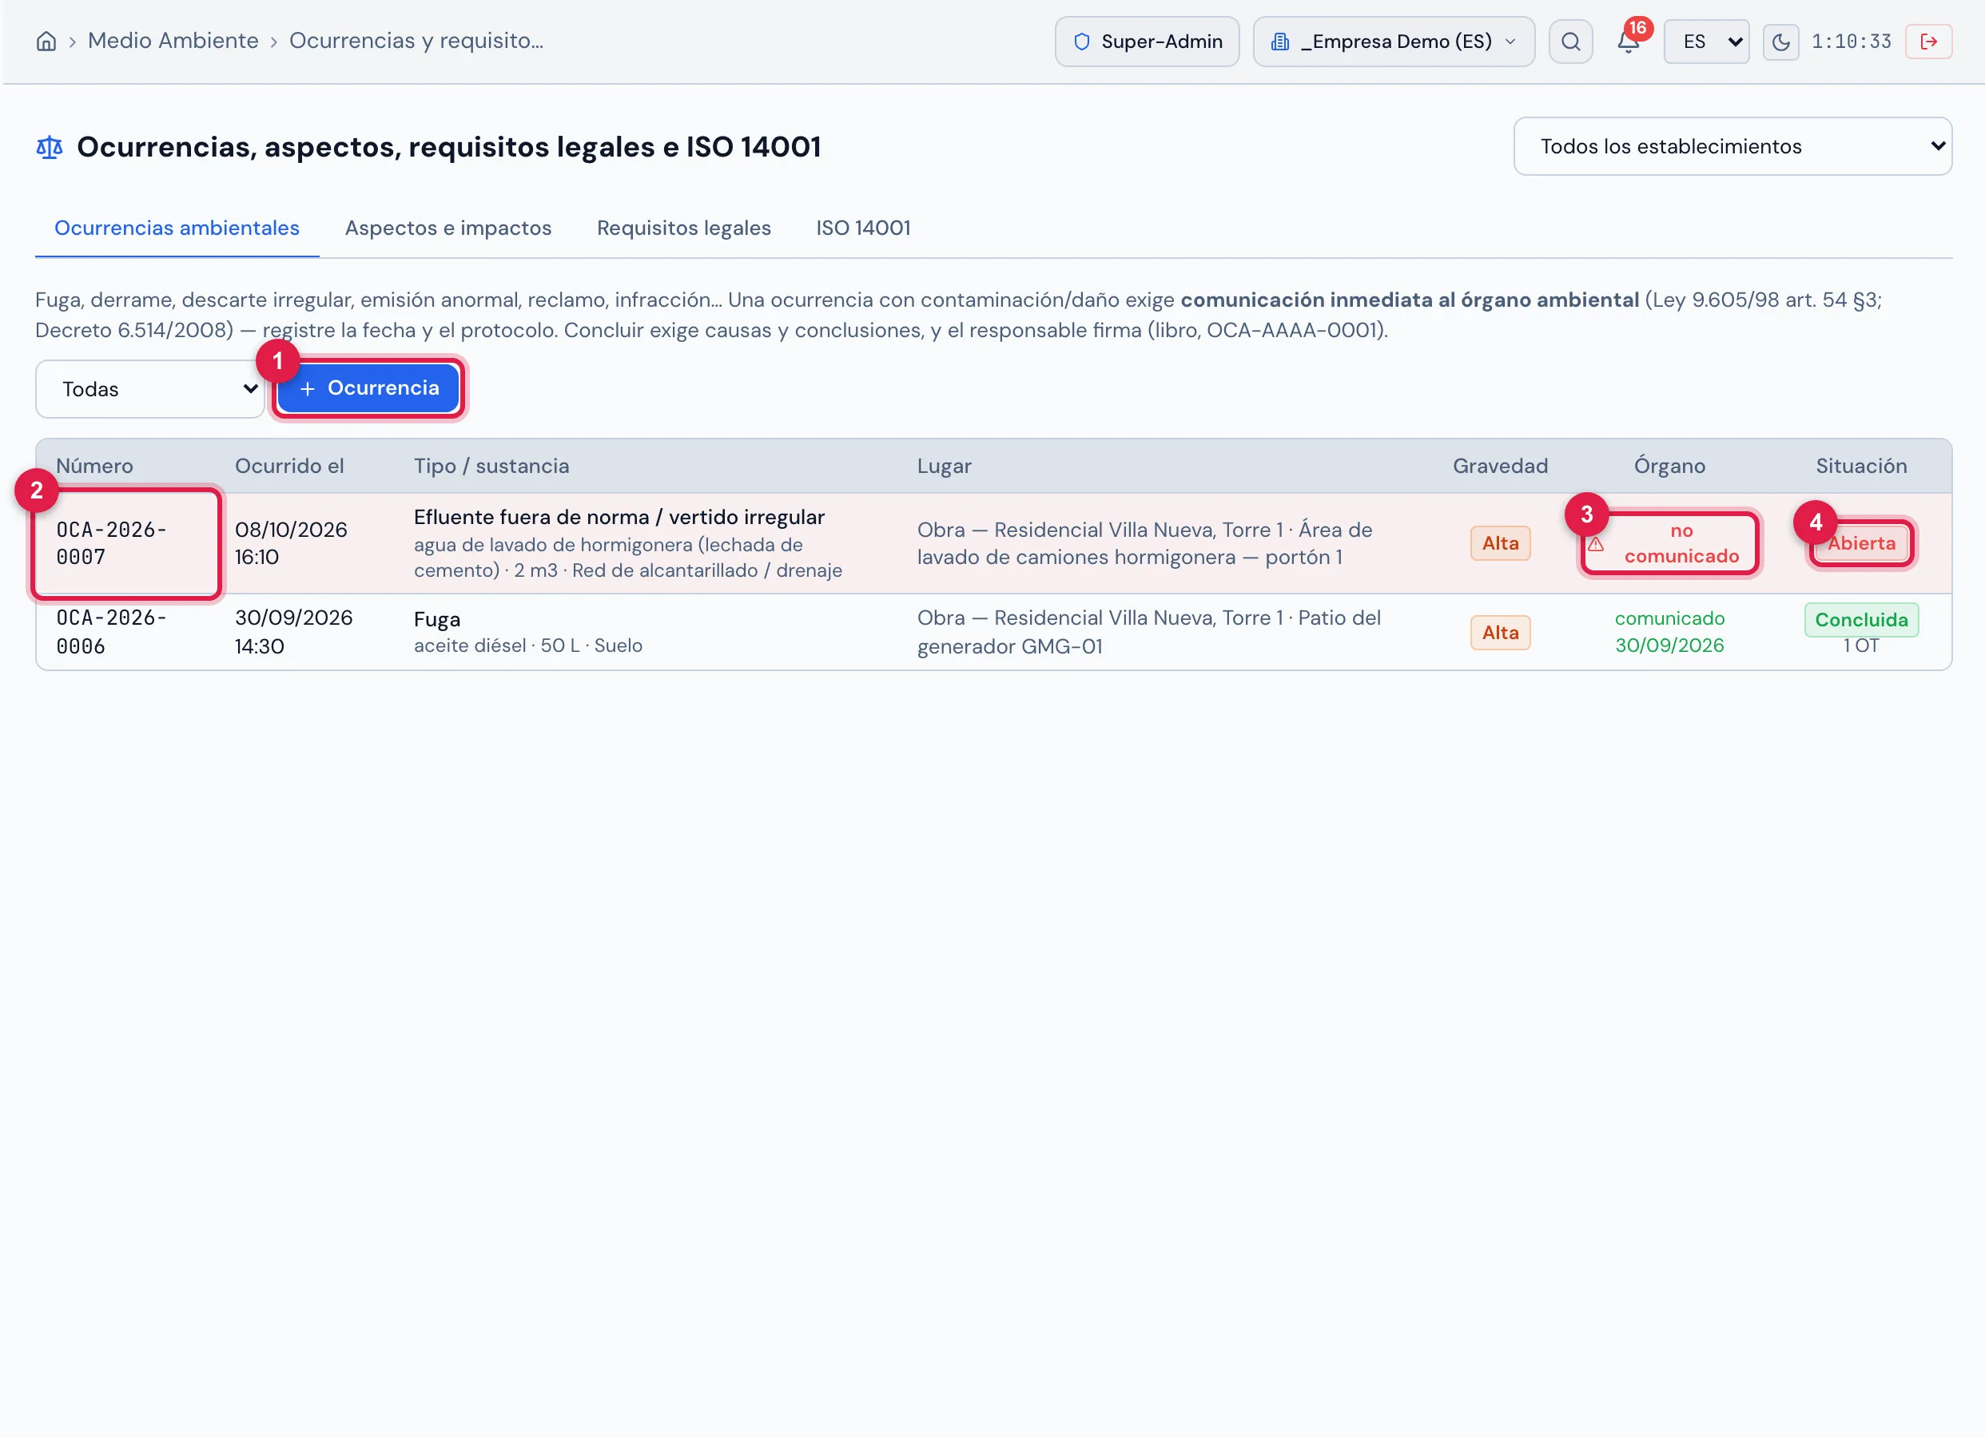Click the '+ Ocurrencia' button
This screenshot has width=1985, height=1438.
368,387
